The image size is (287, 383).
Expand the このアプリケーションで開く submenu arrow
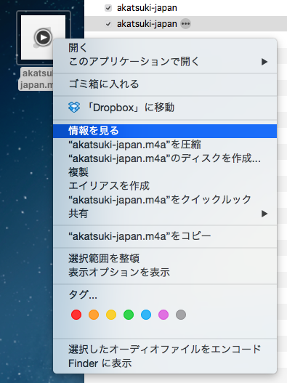tap(264, 62)
